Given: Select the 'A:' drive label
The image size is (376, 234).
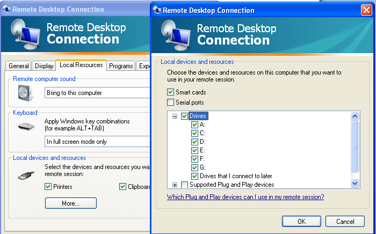Looking at the screenshot, I should click(203, 125).
